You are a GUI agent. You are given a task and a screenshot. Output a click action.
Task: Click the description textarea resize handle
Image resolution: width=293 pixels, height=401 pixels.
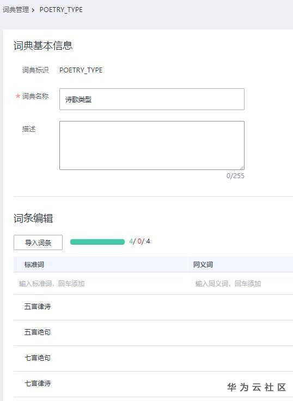click(242, 167)
